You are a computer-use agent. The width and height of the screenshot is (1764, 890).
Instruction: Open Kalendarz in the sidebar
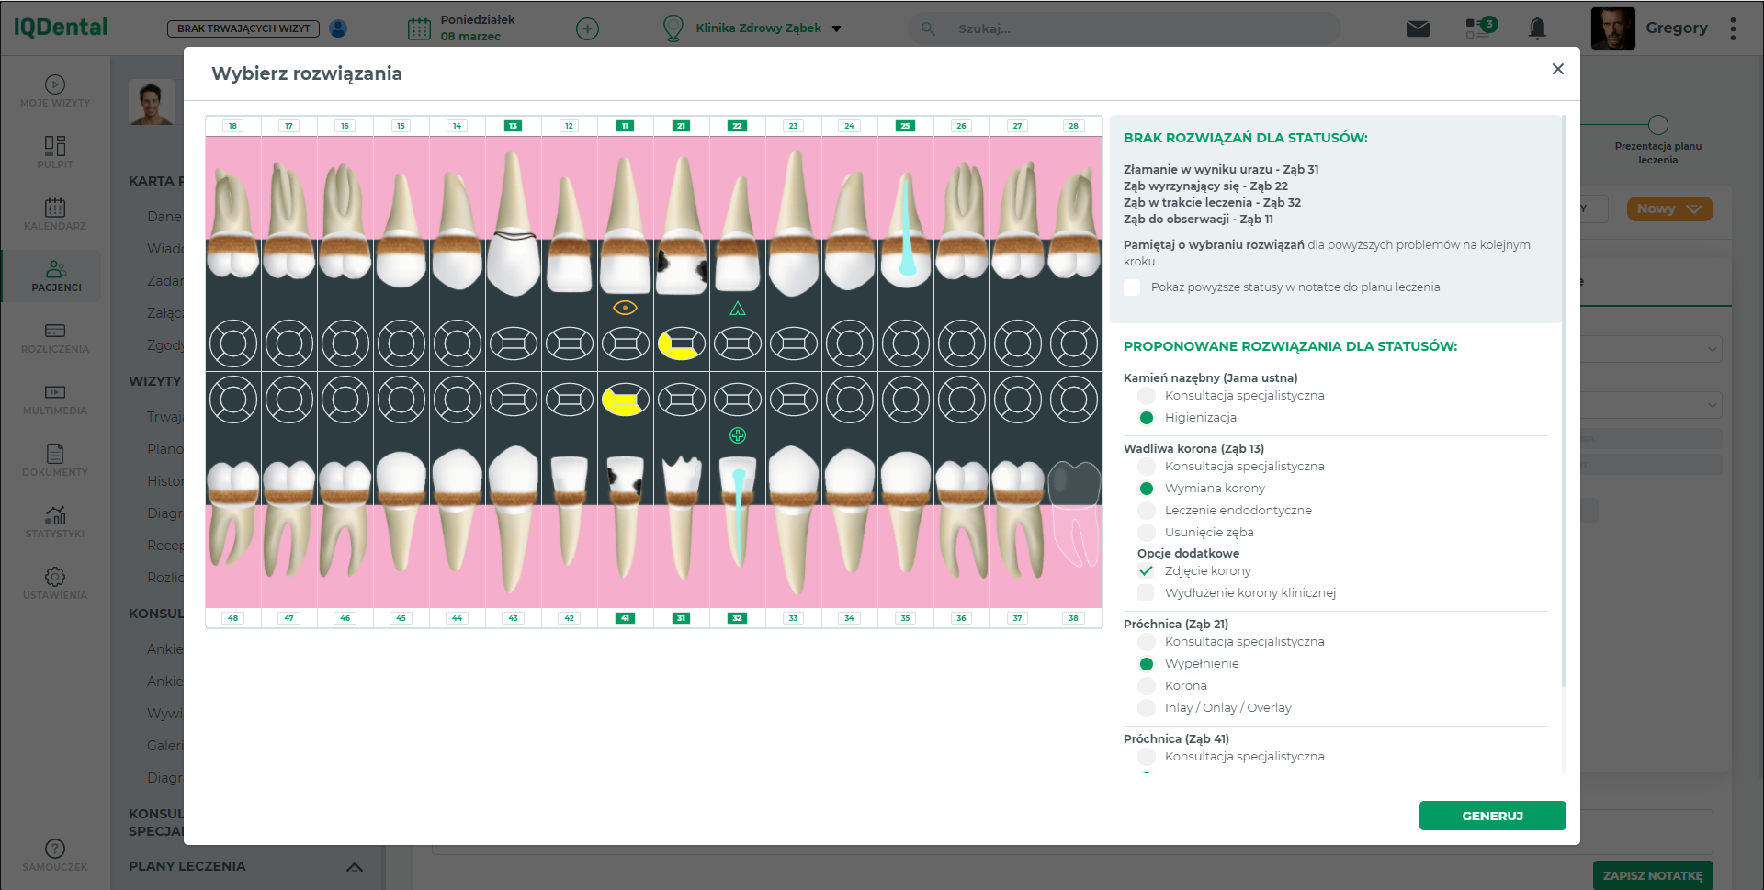coord(55,214)
